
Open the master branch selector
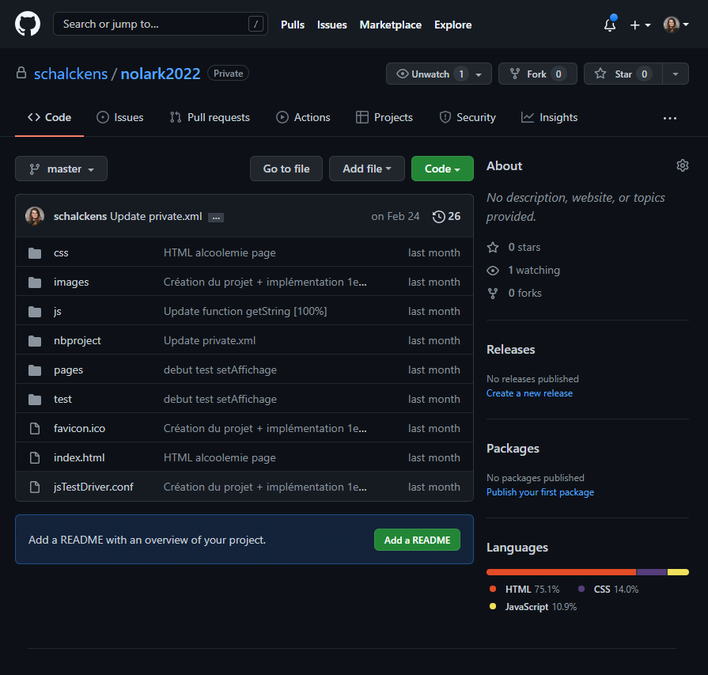coord(62,169)
